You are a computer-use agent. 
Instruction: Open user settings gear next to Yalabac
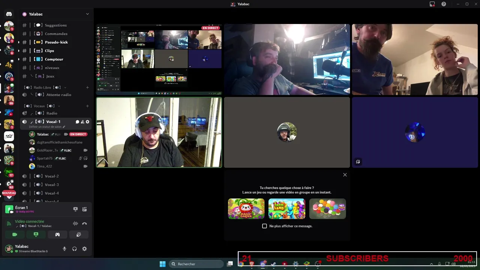tap(84, 249)
